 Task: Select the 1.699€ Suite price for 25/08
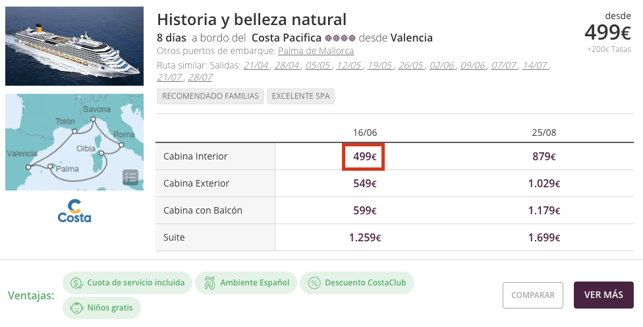pos(544,237)
